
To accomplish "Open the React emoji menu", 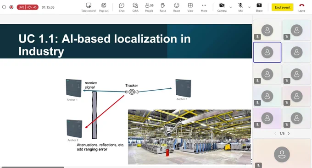I will click(177, 7).
